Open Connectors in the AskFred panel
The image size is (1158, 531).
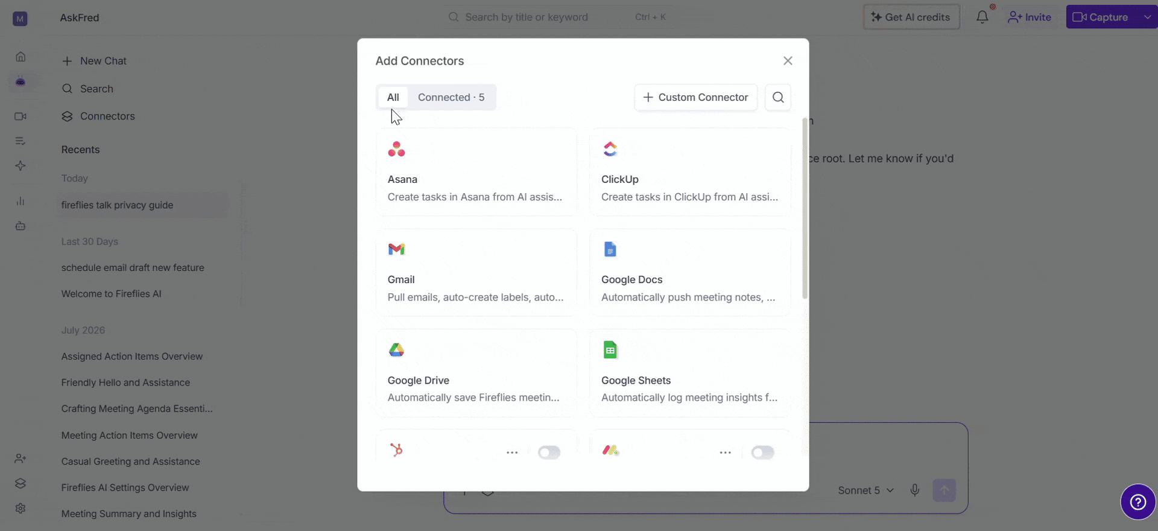pos(98,116)
